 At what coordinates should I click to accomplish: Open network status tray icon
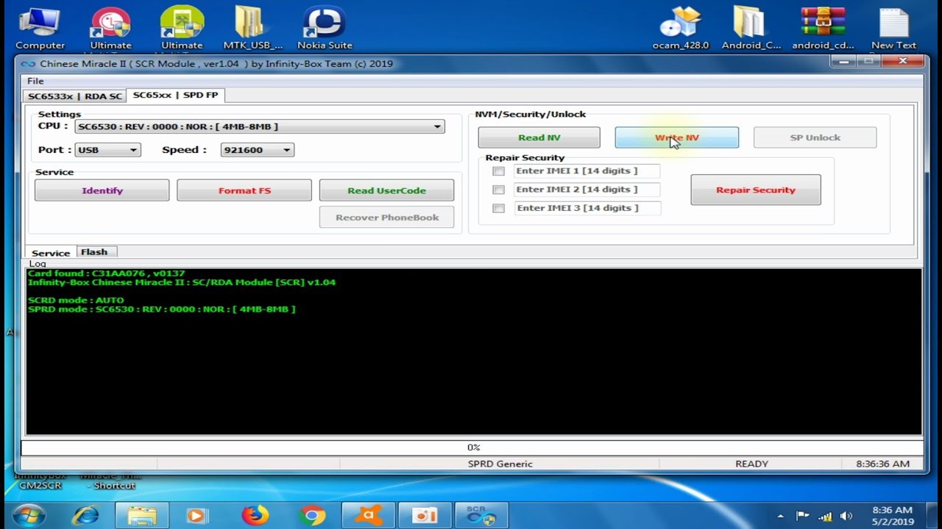825,516
